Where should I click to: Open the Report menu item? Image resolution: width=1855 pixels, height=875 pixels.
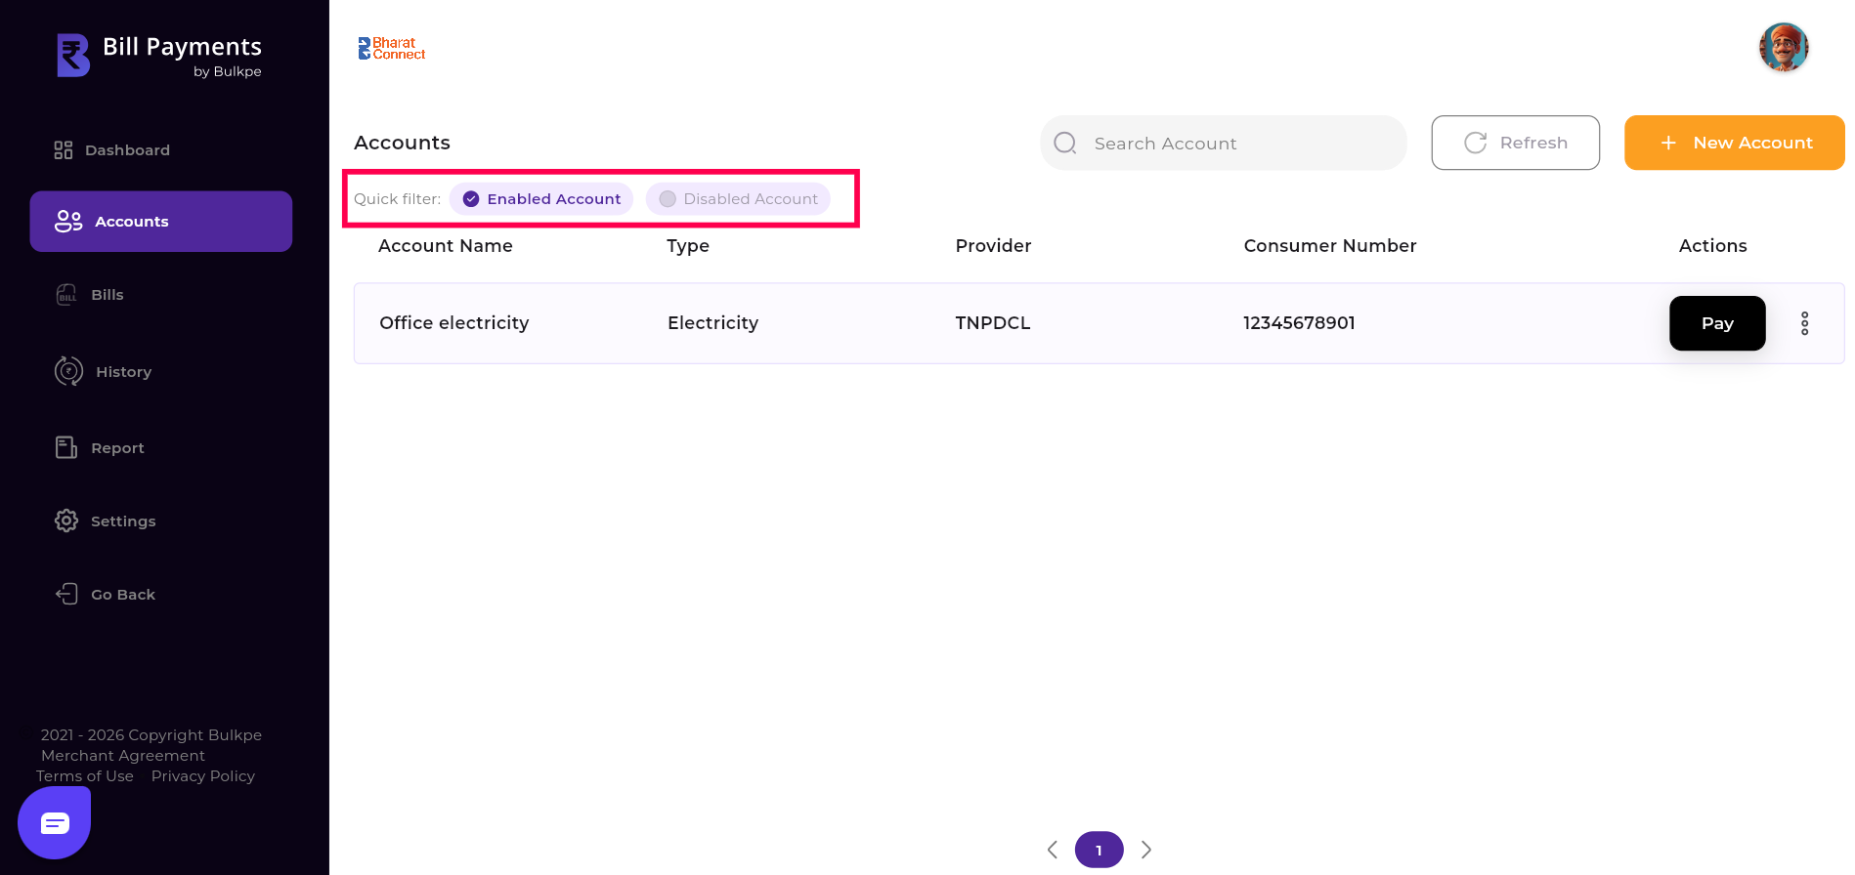(x=116, y=448)
